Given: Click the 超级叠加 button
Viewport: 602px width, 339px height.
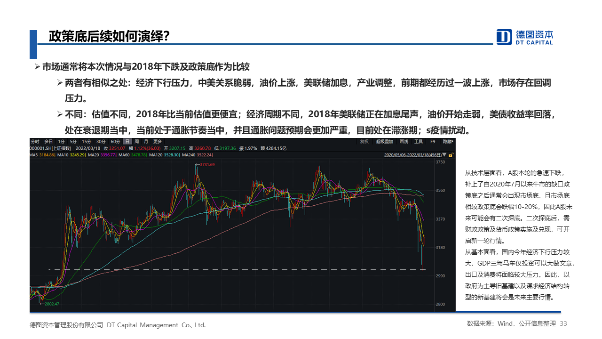Looking at the screenshot, I should point(385,142).
